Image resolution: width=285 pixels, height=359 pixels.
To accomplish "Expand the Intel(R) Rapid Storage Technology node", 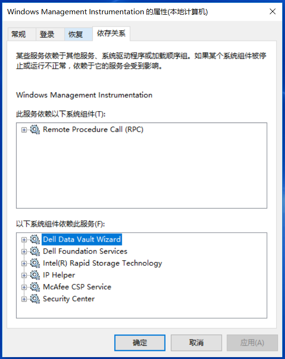I will (x=24, y=264).
